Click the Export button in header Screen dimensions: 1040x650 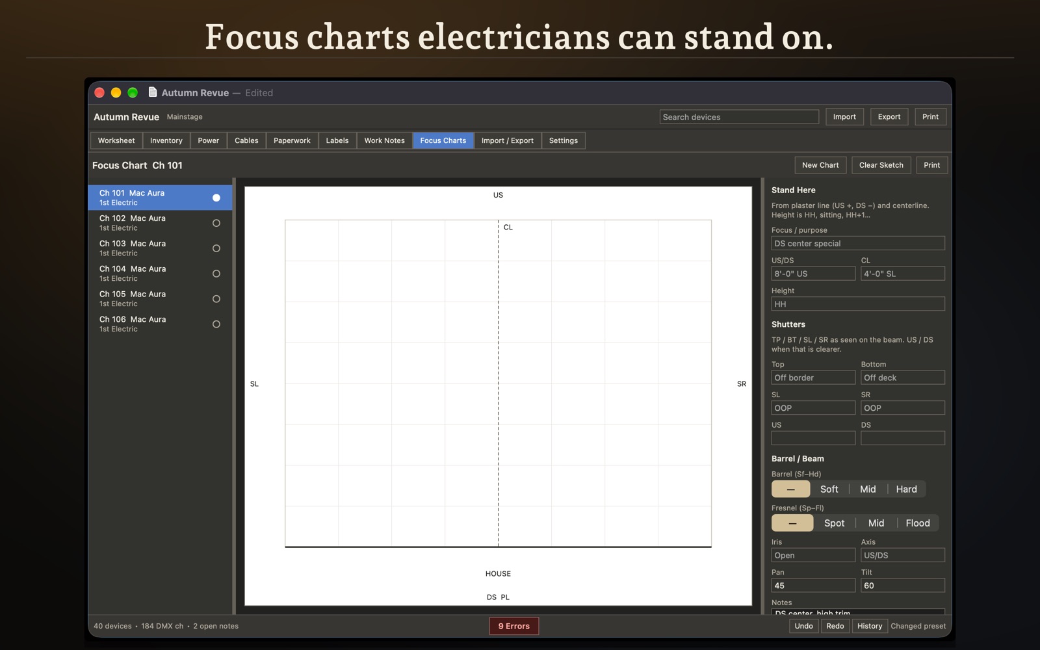pos(889,117)
